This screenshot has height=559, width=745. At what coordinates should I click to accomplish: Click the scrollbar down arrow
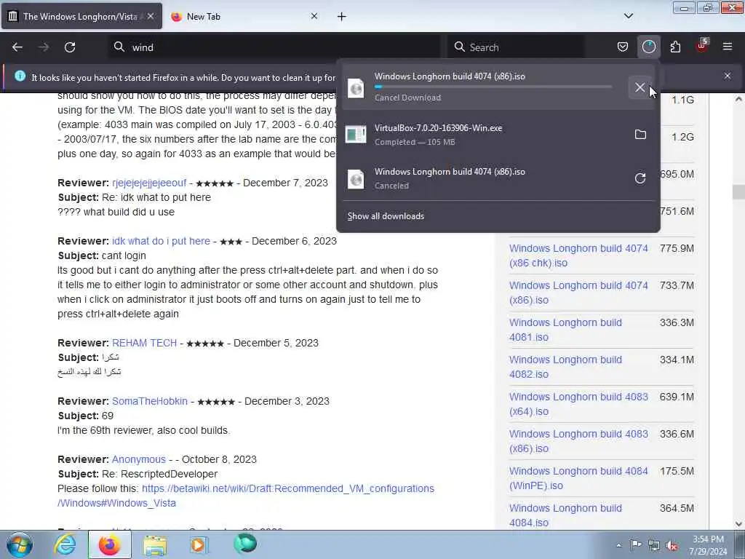(x=738, y=524)
